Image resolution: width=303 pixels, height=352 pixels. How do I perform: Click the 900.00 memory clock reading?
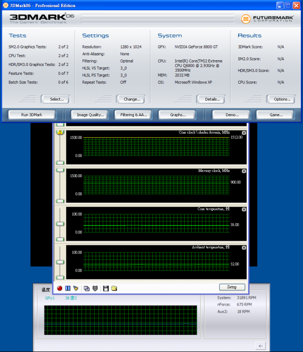tap(236, 182)
